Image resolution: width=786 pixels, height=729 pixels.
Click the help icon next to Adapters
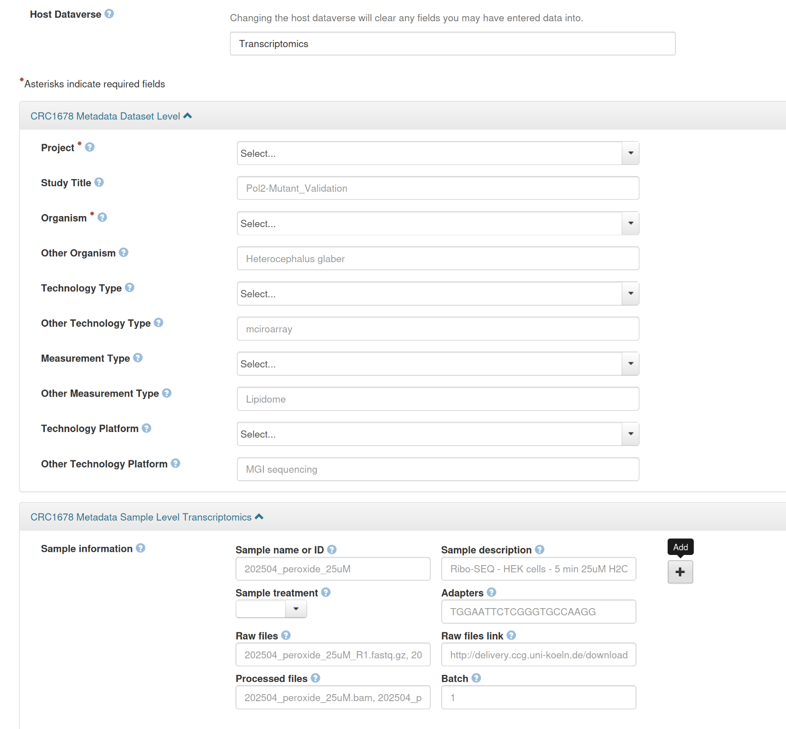491,592
